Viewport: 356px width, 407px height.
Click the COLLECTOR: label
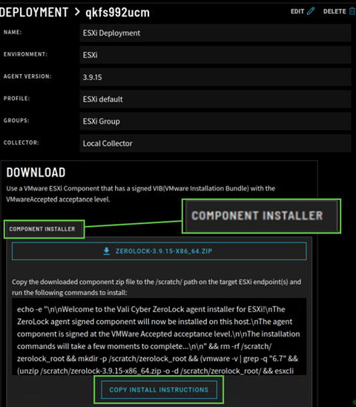[x=21, y=142]
